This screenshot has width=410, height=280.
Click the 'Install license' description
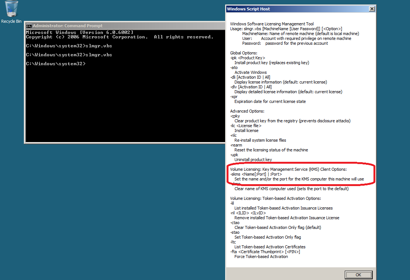[x=246, y=130]
